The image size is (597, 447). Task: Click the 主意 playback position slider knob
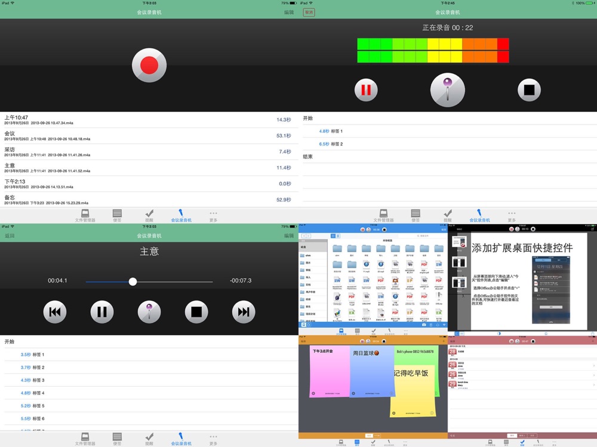coord(133,281)
